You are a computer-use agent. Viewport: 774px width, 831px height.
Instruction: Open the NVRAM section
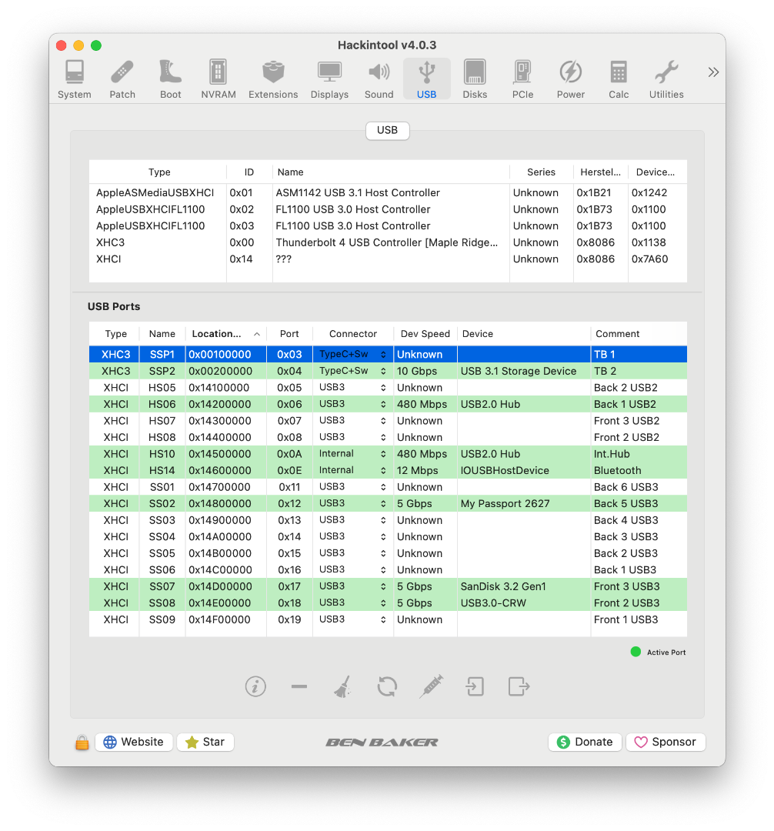click(219, 79)
